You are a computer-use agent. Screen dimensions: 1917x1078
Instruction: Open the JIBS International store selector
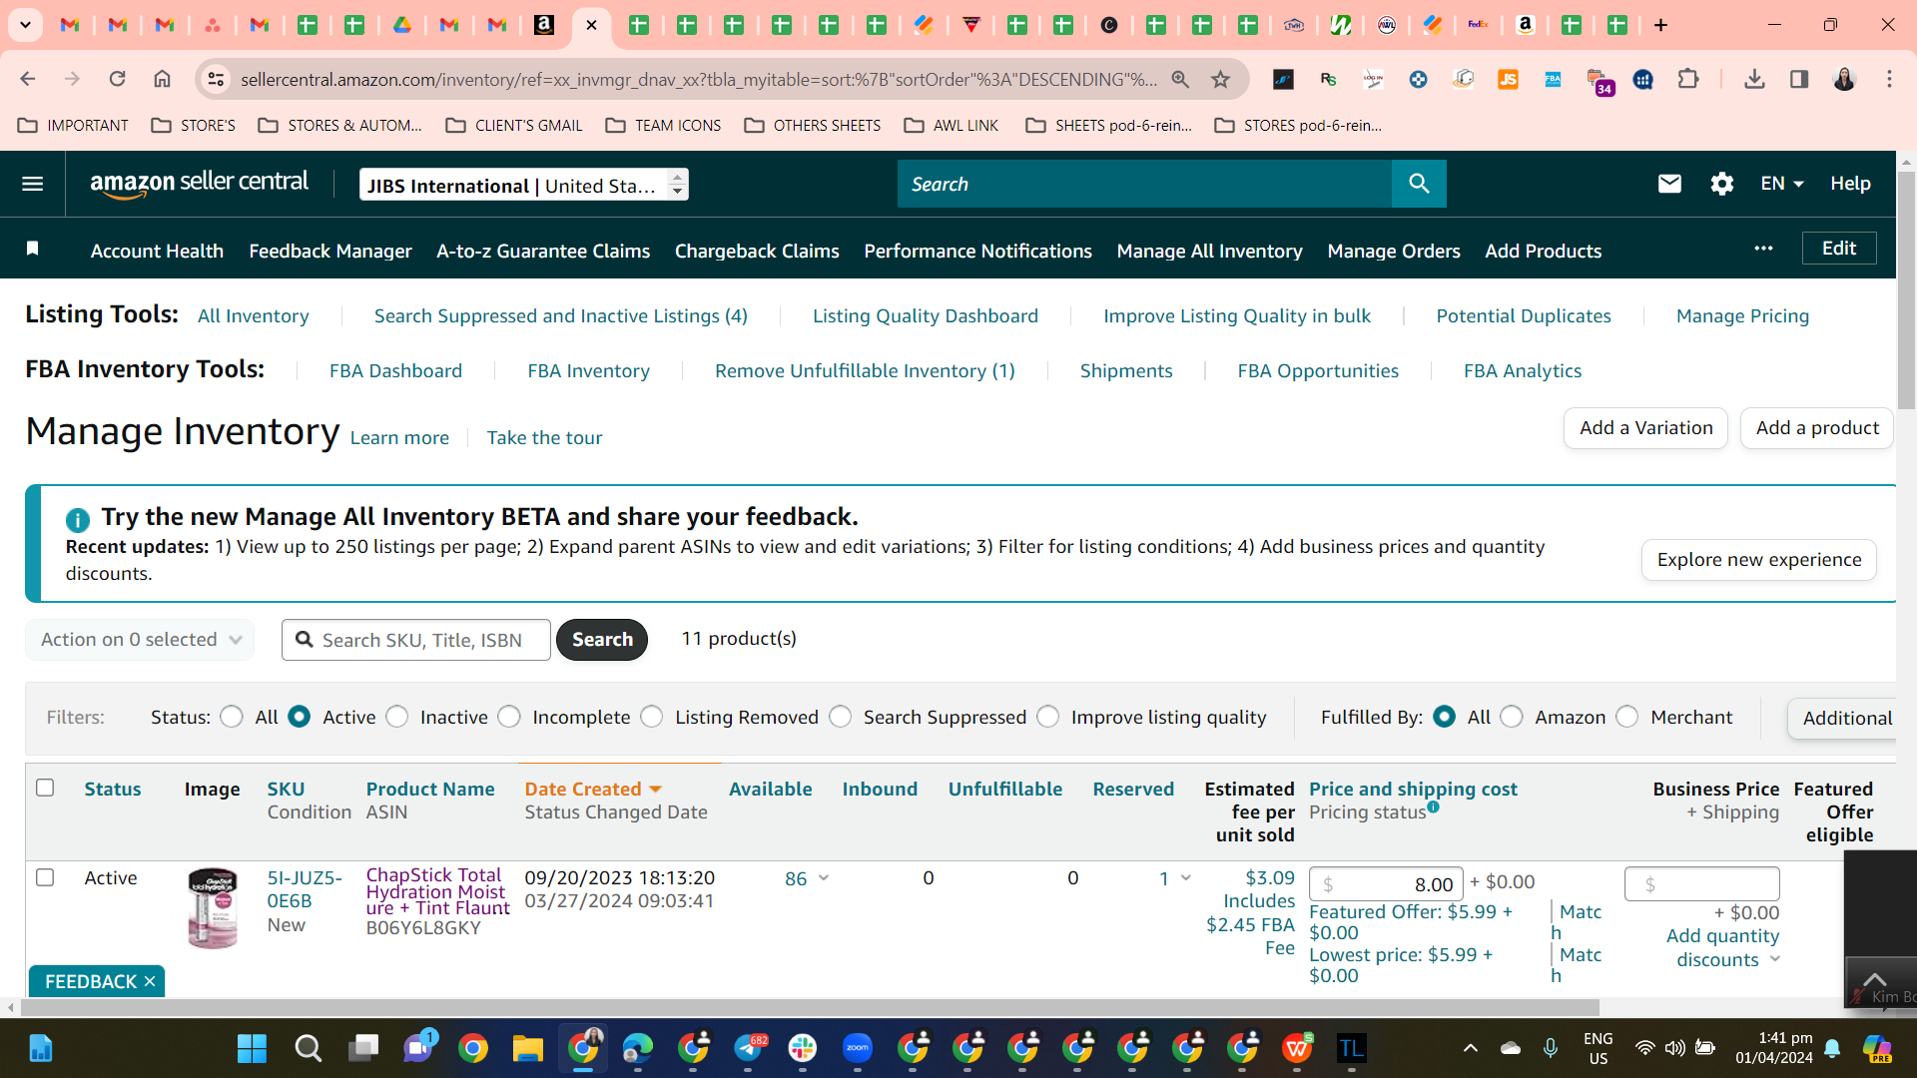[524, 185]
